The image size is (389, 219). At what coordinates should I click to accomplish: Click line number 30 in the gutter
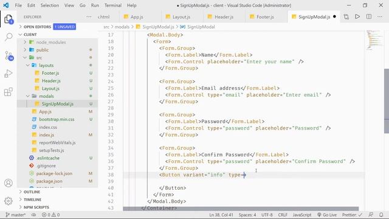(x=111, y=121)
